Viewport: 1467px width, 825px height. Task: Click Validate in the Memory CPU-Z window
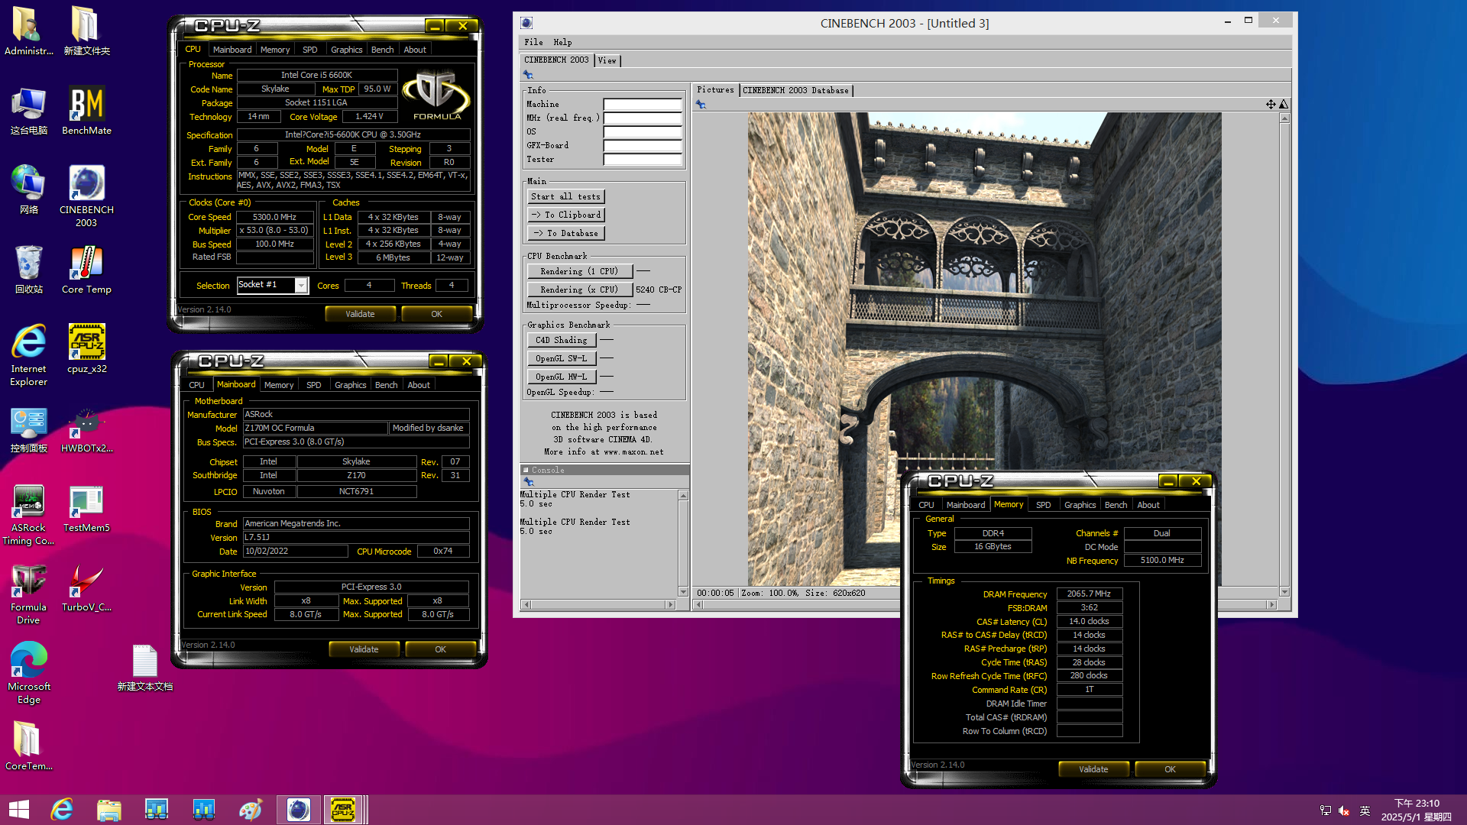1093,769
